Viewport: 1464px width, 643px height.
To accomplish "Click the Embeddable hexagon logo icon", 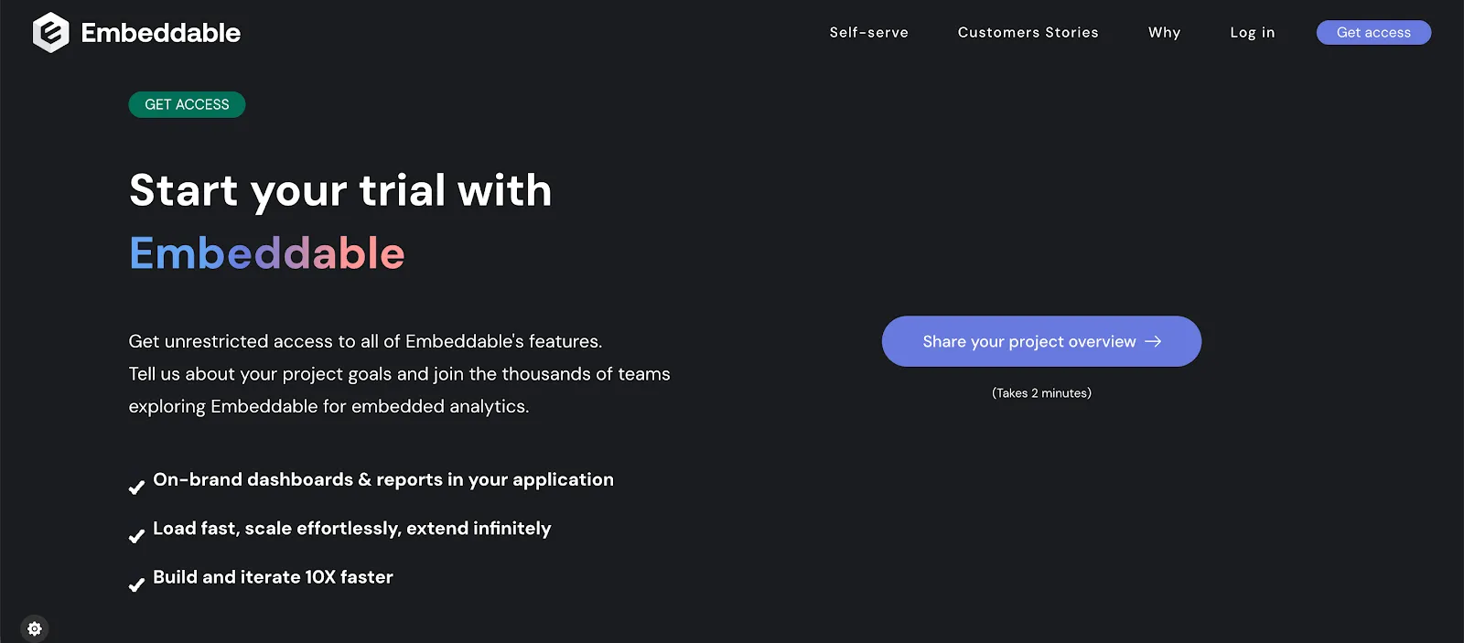I will pyautogui.click(x=51, y=33).
